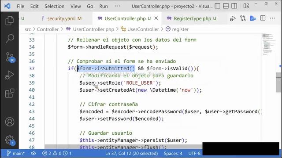
Task: Open the Explorer view in activity bar
Action: [x=10, y=20]
